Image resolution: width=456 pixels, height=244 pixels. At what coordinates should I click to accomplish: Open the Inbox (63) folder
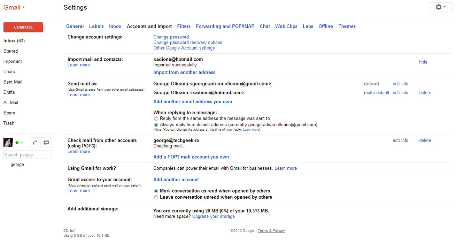pyautogui.click(x=14, y=41)
